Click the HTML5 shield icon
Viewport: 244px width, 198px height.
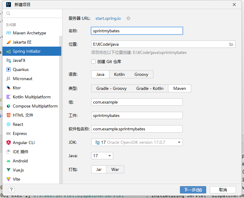(x=9, y=115)
